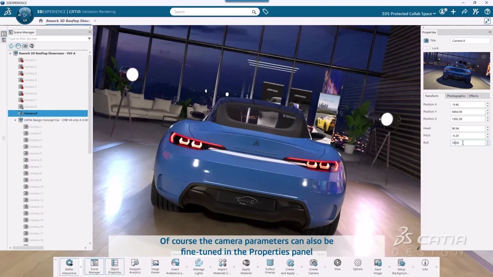Select Camera.9 in the scene tree
Image resolution: width=493 pixels, height=277 pixels.
point(48,113)
